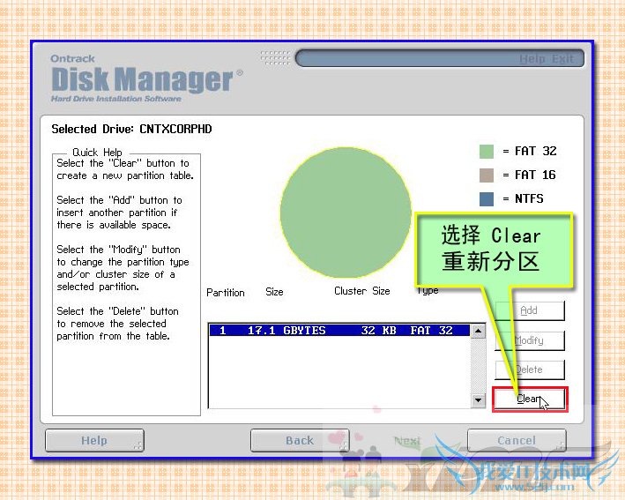Click the Quick Help panel title
The width and height of the screenshot is (625, 500).
click(x=97, y=153)
